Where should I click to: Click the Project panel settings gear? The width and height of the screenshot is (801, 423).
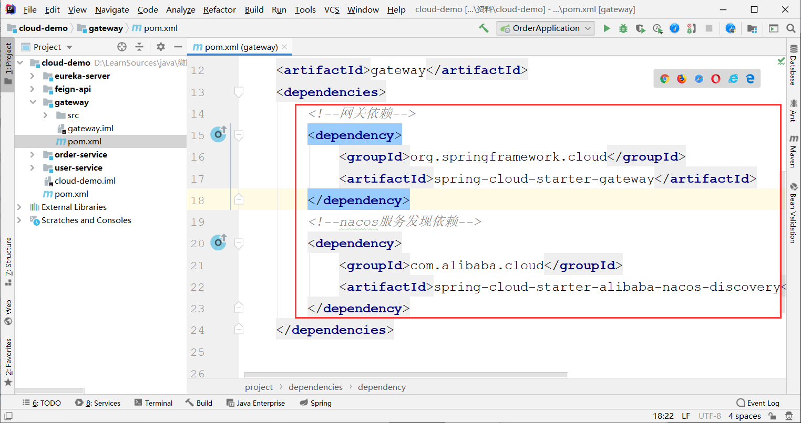[161, 47]
